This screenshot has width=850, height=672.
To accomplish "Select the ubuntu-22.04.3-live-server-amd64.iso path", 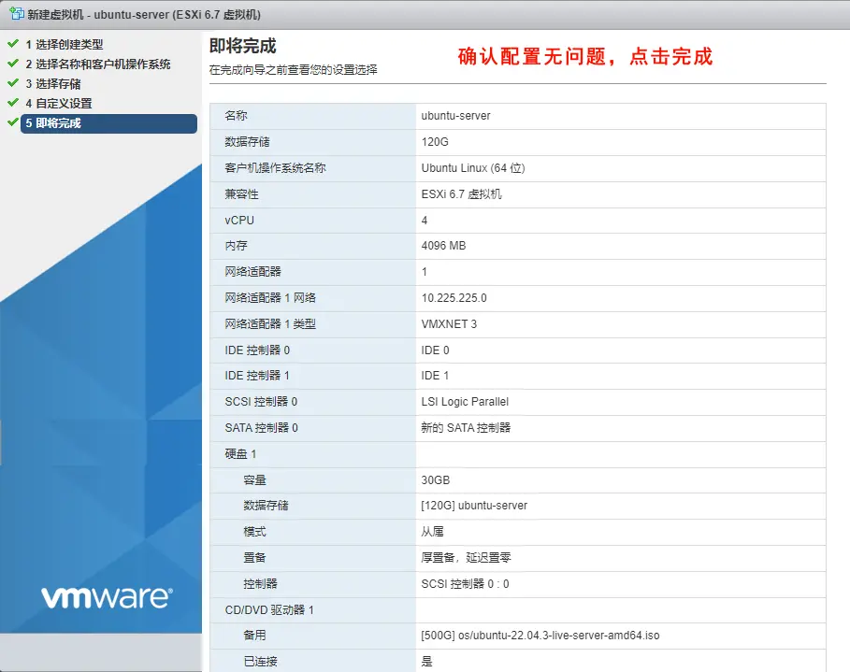I will point(540,636).
